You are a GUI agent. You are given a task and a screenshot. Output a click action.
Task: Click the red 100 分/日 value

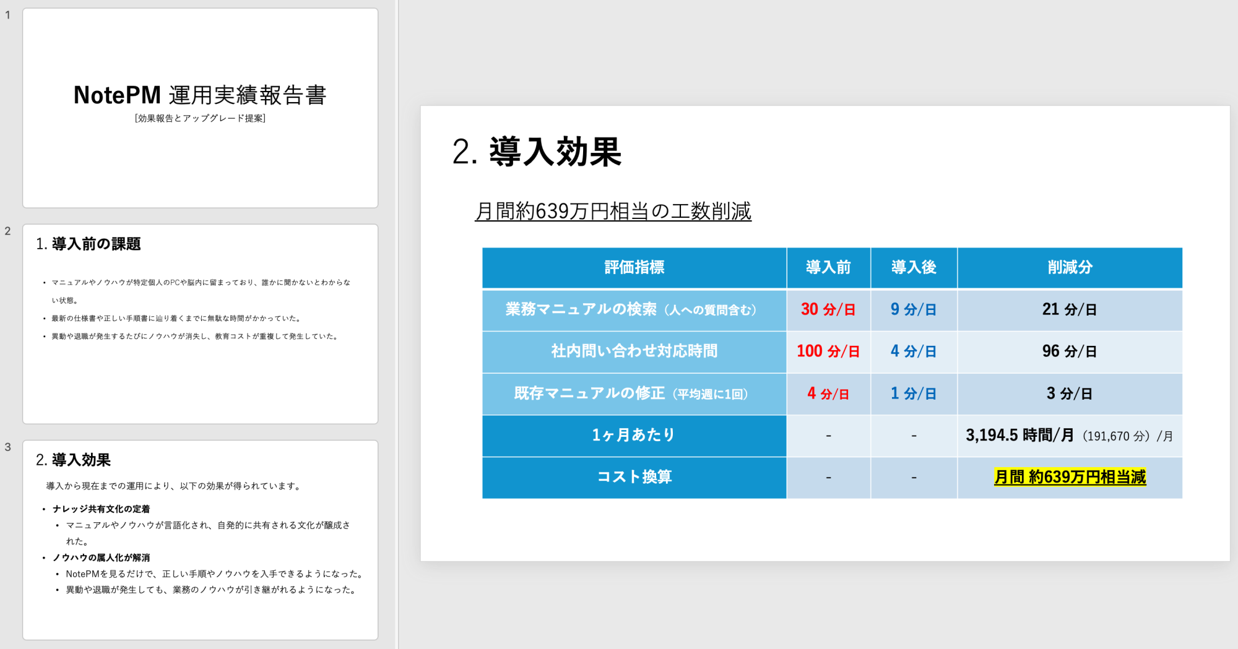(828, 351)
